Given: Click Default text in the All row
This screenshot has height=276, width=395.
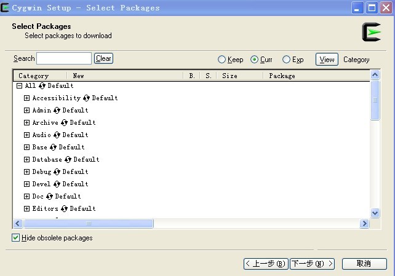Looking at the screenshot, I should click(x=60, y=86).
